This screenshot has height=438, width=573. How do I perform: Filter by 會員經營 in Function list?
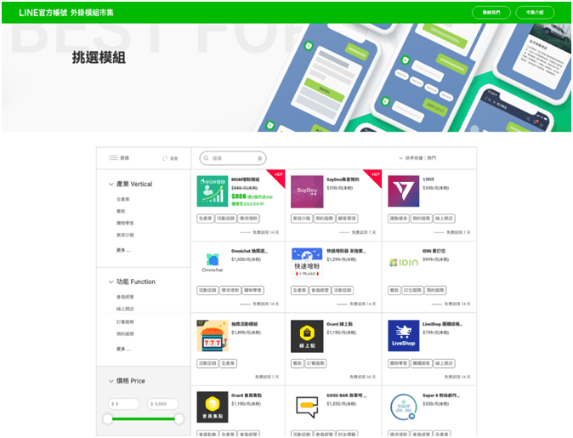[125, 297]
